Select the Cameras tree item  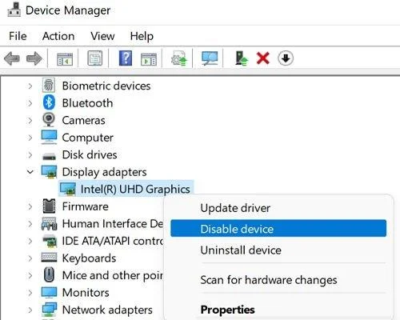(83, 120)
